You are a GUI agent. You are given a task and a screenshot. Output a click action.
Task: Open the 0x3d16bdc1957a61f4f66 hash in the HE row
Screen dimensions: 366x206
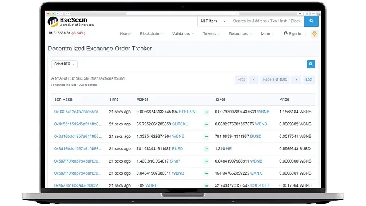tap(78, 149)
